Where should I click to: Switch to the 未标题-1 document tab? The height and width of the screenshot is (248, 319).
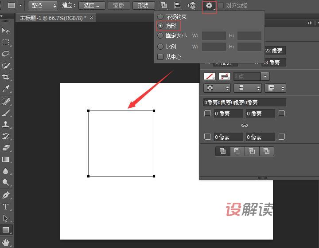click(x=53, y=18)
